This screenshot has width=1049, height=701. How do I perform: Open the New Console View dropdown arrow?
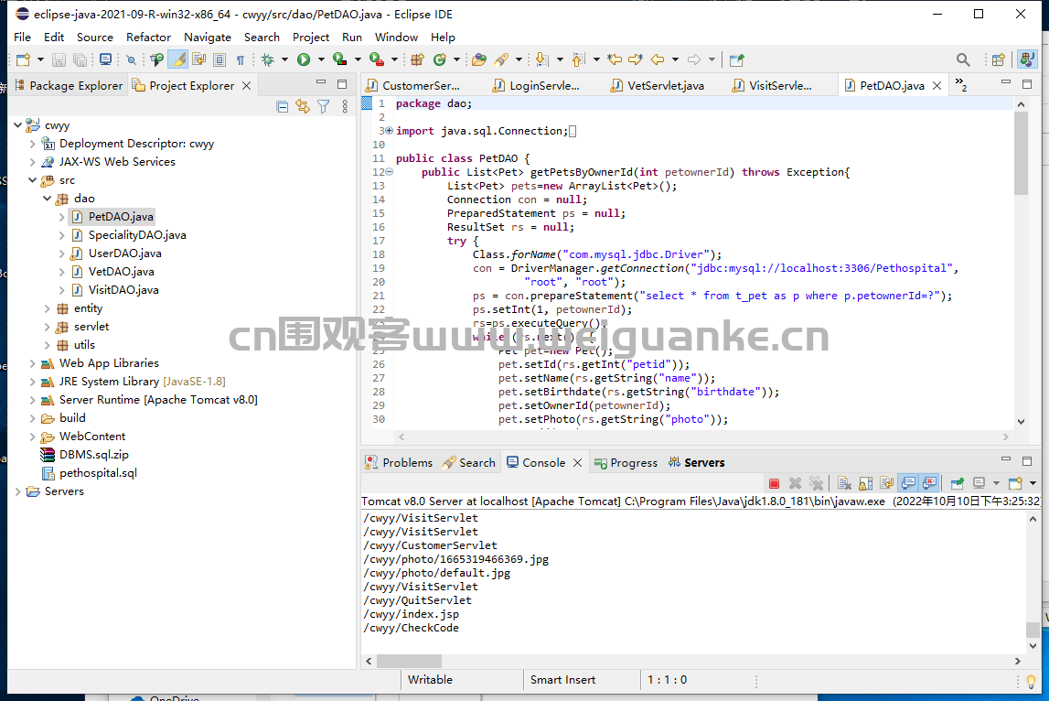(1033, 483)
